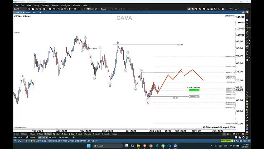The image size is (264, 149).
Task: Open the calendar grid icon
Action: tap(212, 9)
